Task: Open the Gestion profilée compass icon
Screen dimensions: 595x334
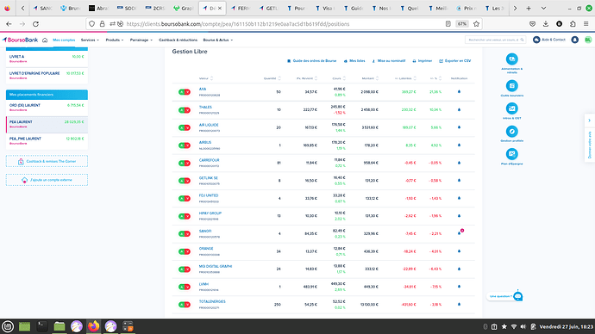Action: click(511, 132)
